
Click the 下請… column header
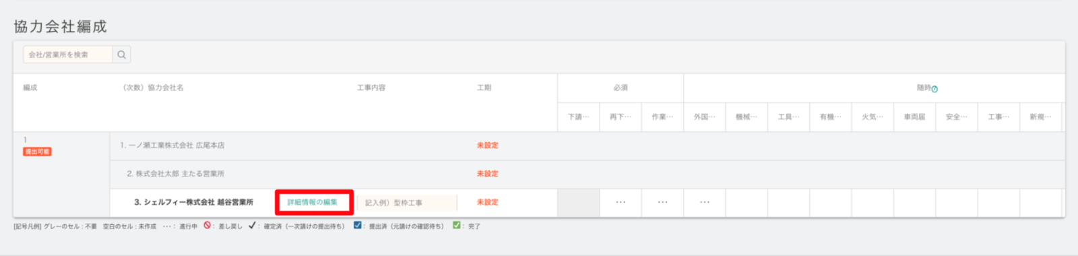pyautogui.click(x=579, y=117)
